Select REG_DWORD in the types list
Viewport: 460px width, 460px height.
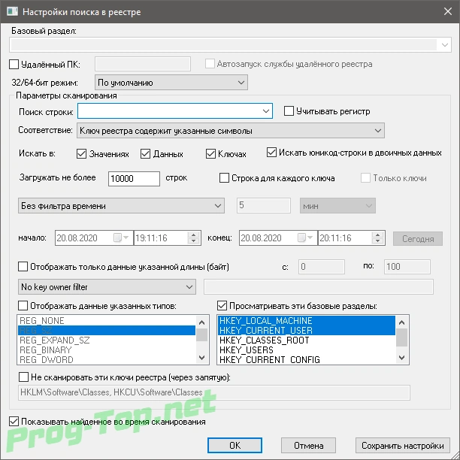pyautogui.click(x=107, y=359)
